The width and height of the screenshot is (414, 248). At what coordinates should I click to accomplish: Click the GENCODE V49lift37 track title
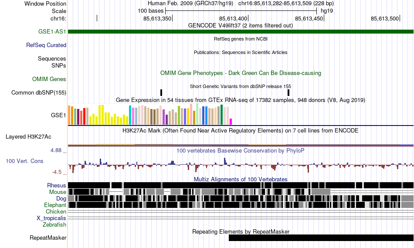coord(240,26)
